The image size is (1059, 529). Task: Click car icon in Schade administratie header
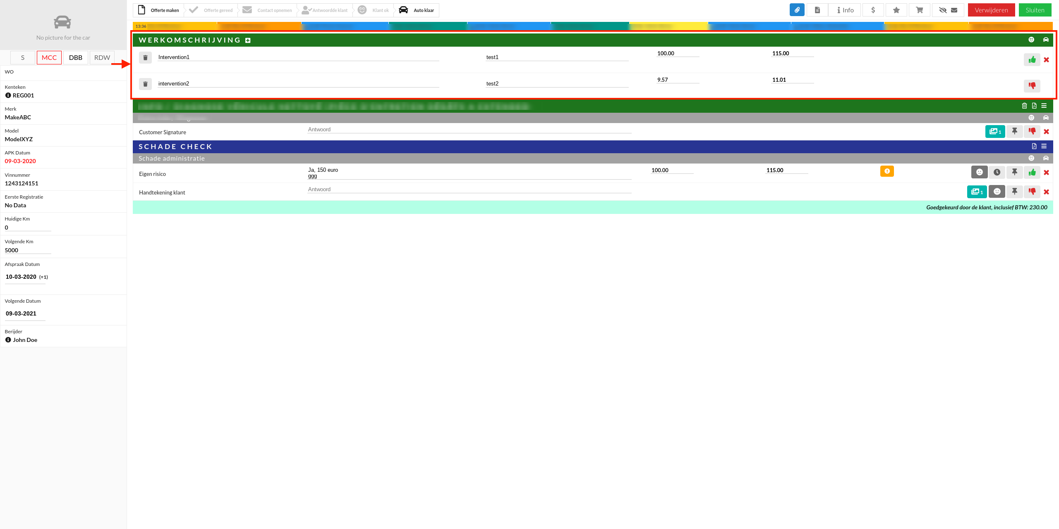coord(1046,158)
